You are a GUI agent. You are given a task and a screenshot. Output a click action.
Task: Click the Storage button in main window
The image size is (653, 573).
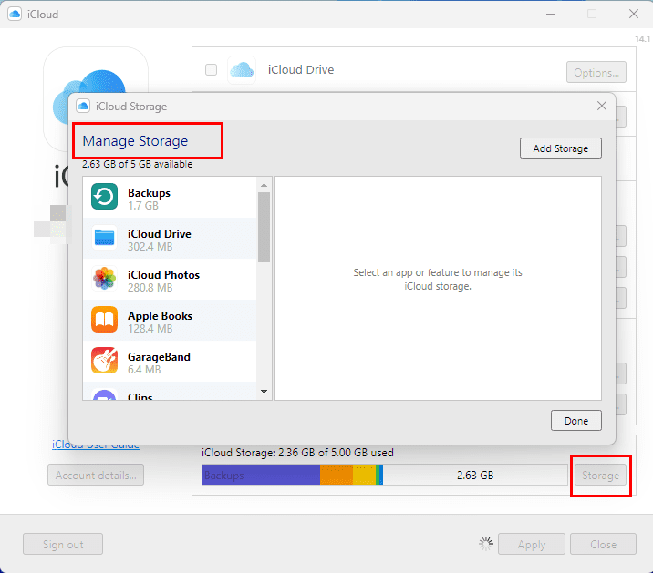tap(600, 475)
